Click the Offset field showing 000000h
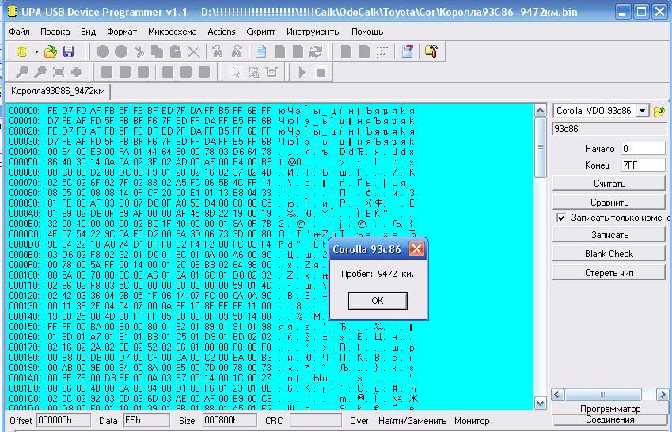672x432 pixels. (x=63, y=420)
